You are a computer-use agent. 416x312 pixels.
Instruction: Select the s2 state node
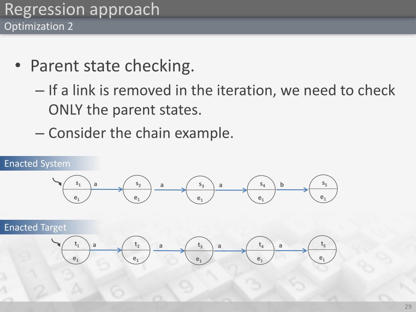point(137,189)
